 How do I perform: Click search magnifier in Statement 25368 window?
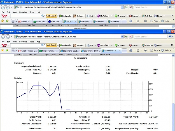[170, 37]
